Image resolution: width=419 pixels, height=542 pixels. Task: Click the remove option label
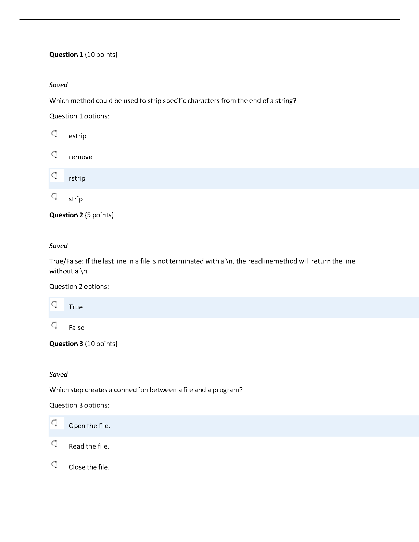[x=80, y=157]
